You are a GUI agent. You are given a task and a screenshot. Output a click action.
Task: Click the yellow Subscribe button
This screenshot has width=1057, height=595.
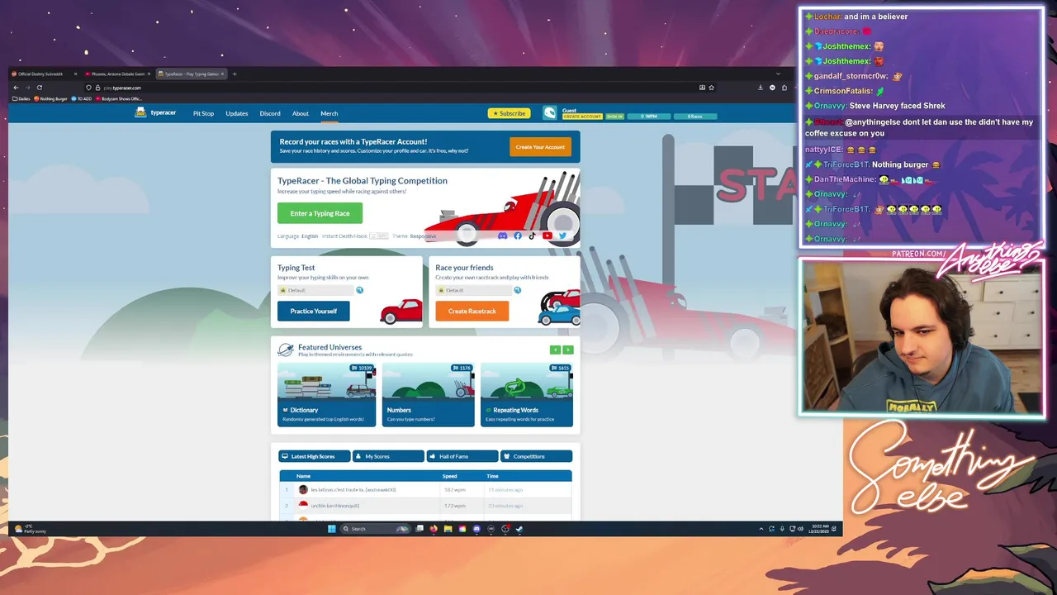click(509, 113)
